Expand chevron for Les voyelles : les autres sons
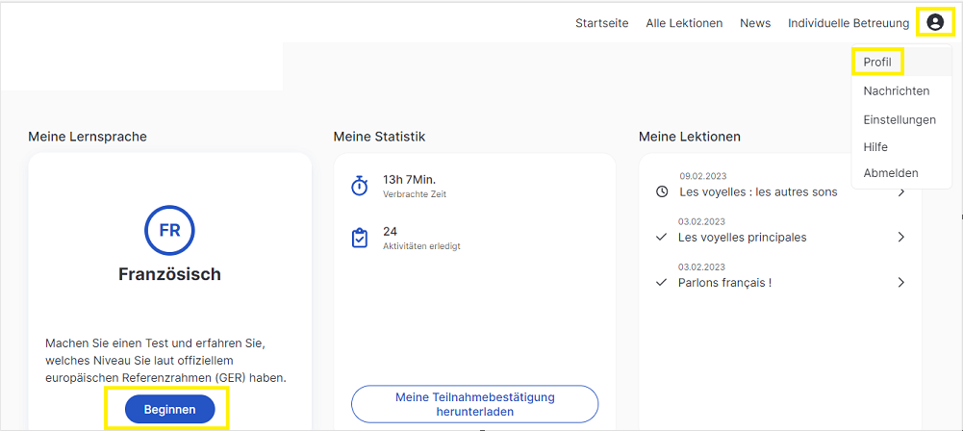This screenshot has height=431, width=963. 901,192
